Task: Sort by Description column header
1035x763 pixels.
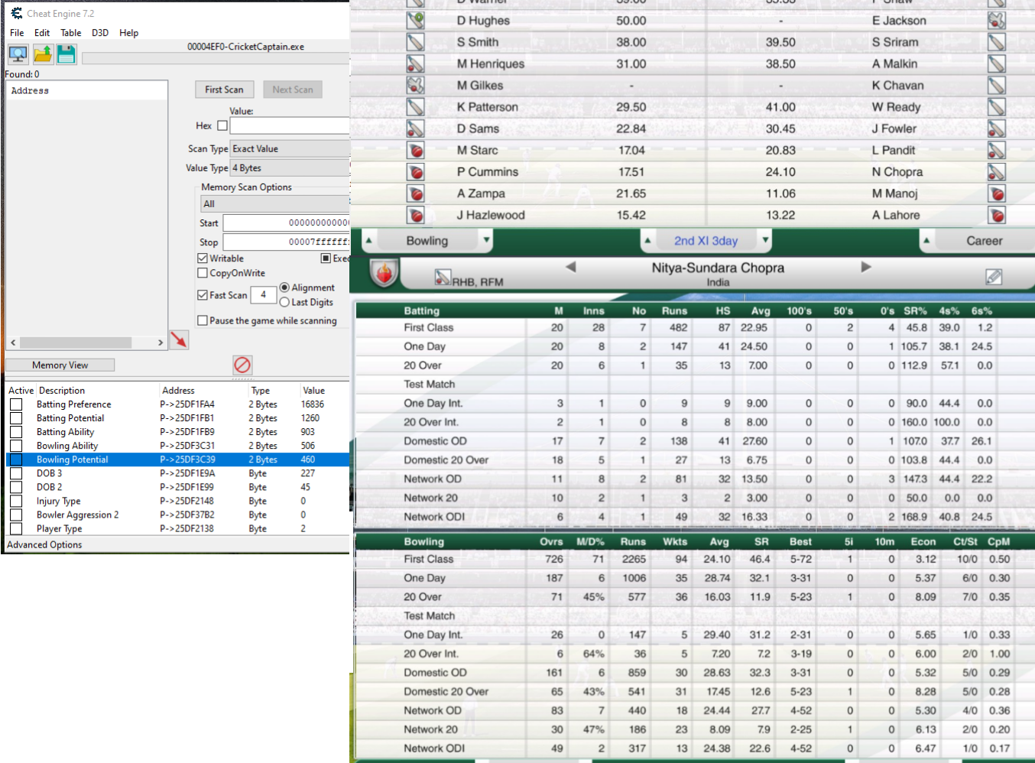Action: [x=62, y=391]
